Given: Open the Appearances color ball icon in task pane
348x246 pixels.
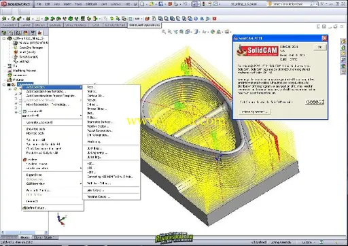Looking at the screenshot, I should click(x=343, y=66).
